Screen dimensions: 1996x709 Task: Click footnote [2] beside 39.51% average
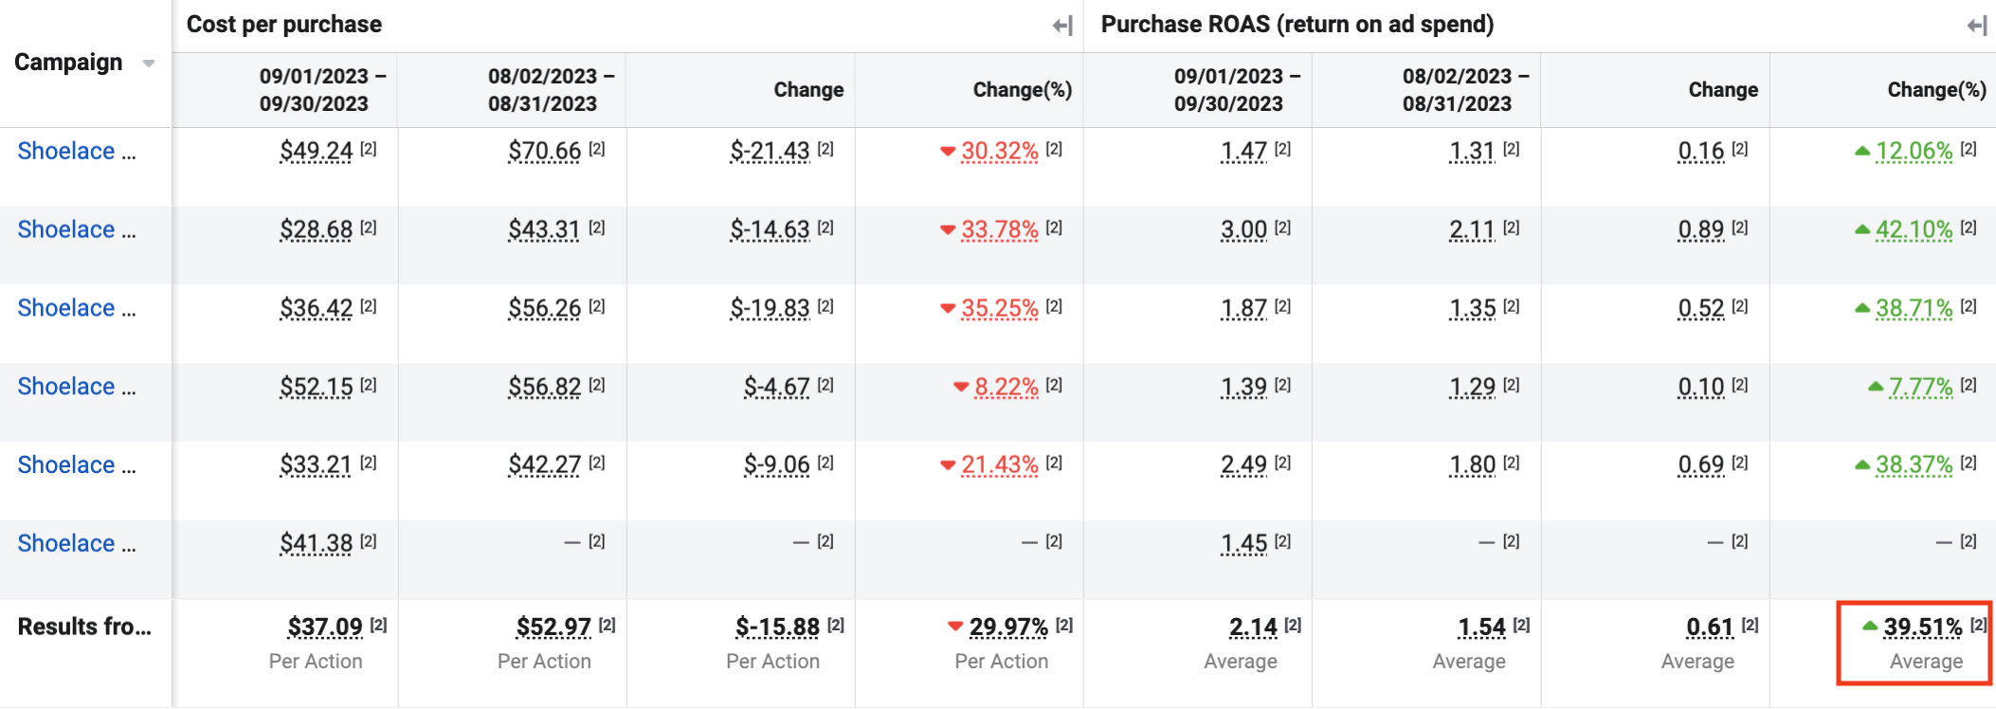click(1978, 625)
